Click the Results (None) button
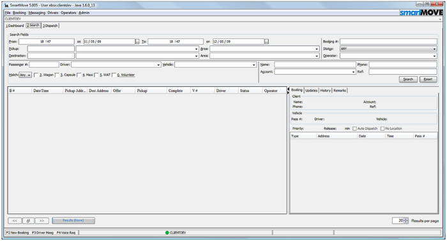This screenshot has width=447, height=241. click(73, 221)
